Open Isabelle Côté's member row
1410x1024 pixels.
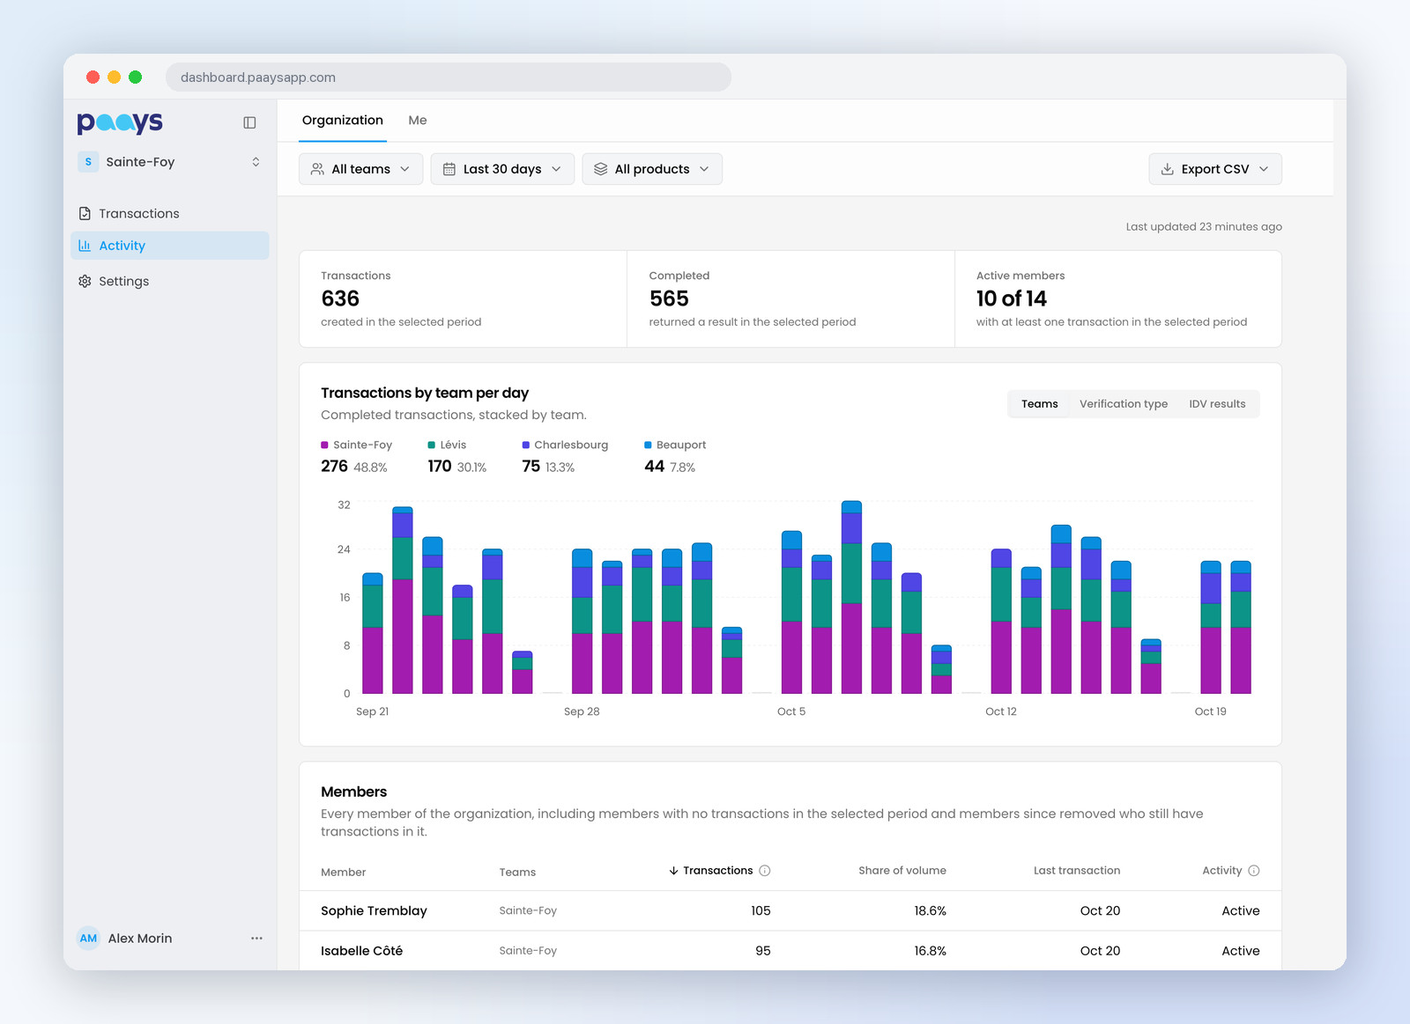pos(790,951)
